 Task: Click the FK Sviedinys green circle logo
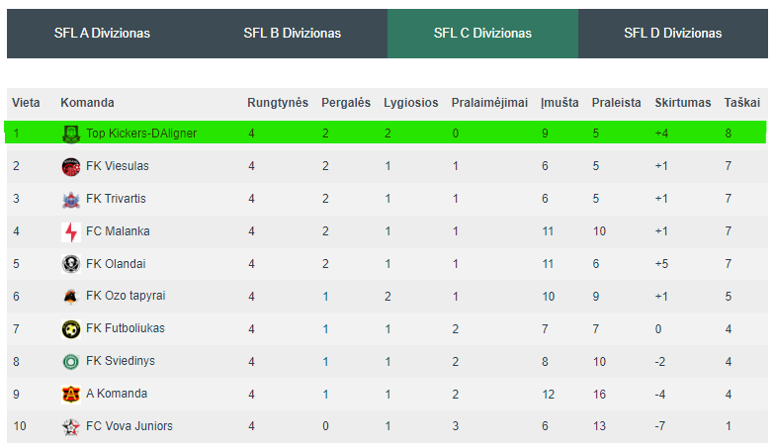pos(71,362)
